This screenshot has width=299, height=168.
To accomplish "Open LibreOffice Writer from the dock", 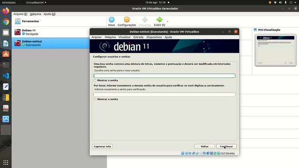I will pos(6,43).
